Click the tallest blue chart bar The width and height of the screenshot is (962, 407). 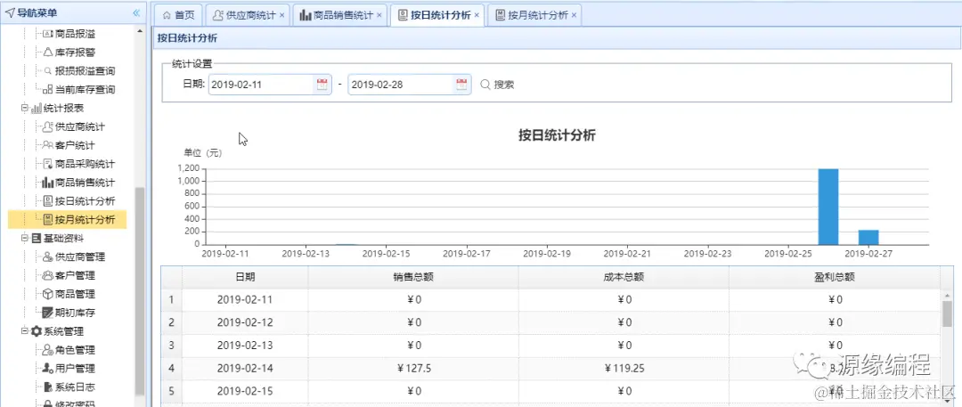pos(828,207)
